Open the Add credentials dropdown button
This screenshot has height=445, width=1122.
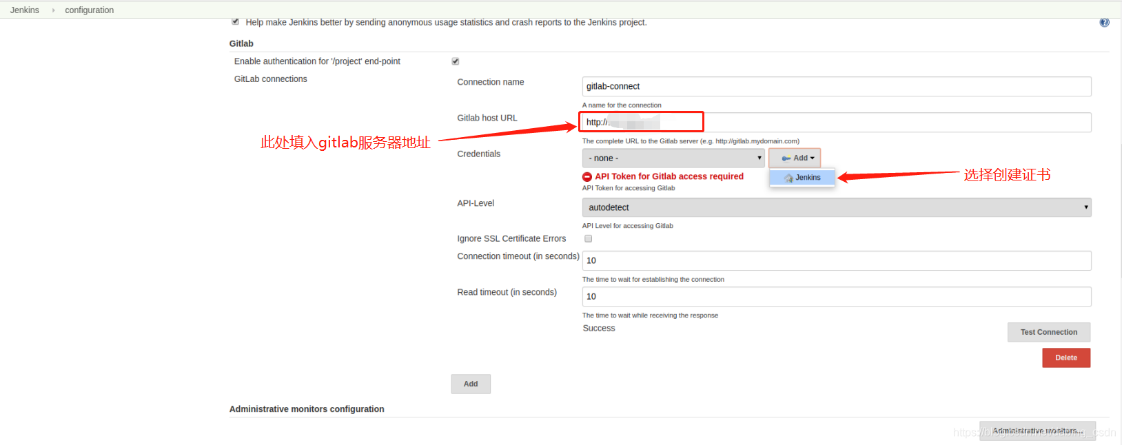(795, 158)
